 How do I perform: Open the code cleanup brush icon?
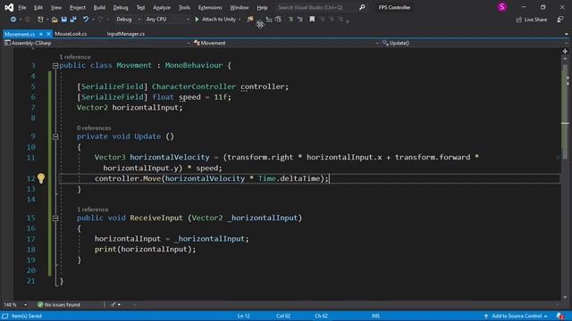pos(114,305)
